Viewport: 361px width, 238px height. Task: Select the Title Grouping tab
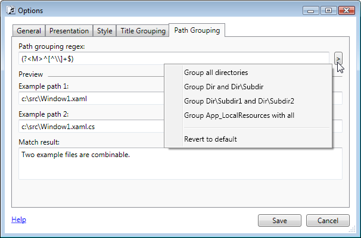(x=143, y=31)
